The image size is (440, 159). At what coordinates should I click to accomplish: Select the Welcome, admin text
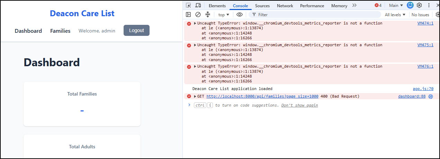click(97, 31)
